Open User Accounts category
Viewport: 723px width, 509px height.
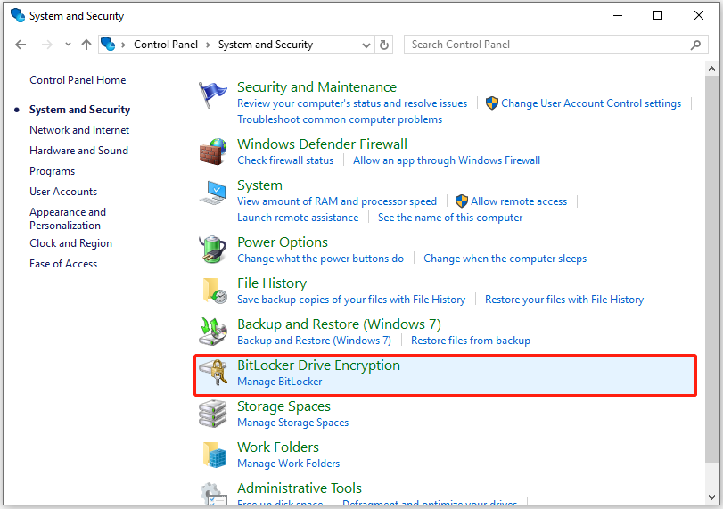tap(63, 192)
